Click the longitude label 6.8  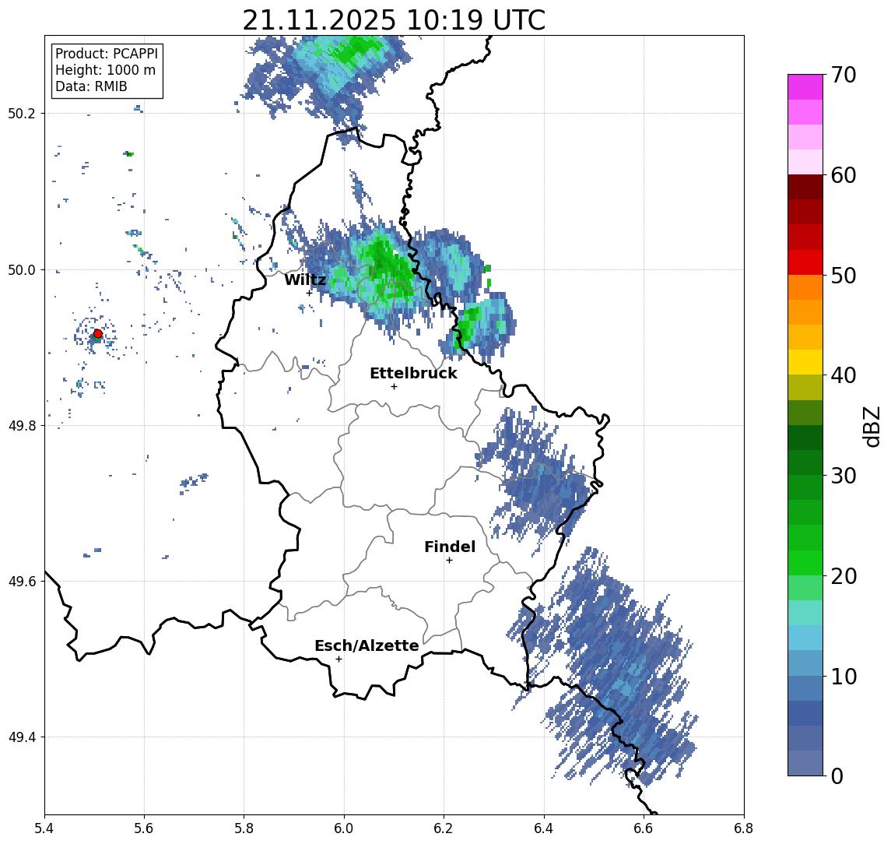[744, 828]
